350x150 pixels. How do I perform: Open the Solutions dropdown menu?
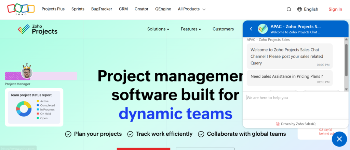point(158,29)
